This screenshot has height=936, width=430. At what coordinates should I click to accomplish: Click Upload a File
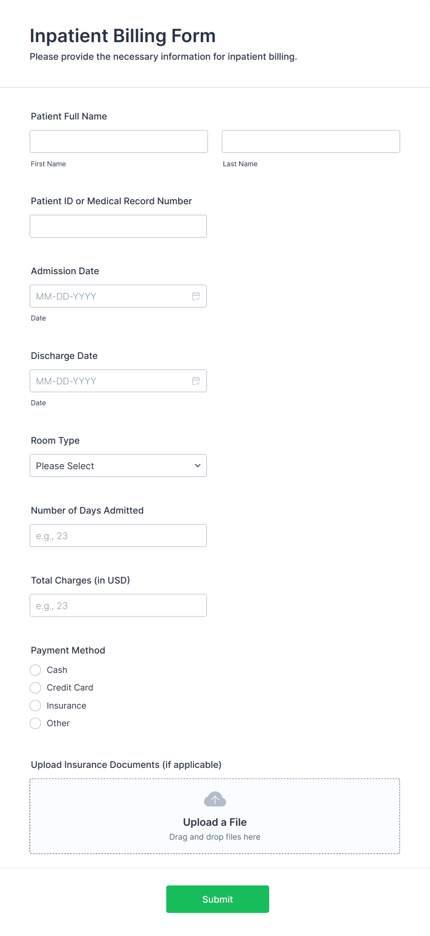pyautogui.click(x=215, y=822)
